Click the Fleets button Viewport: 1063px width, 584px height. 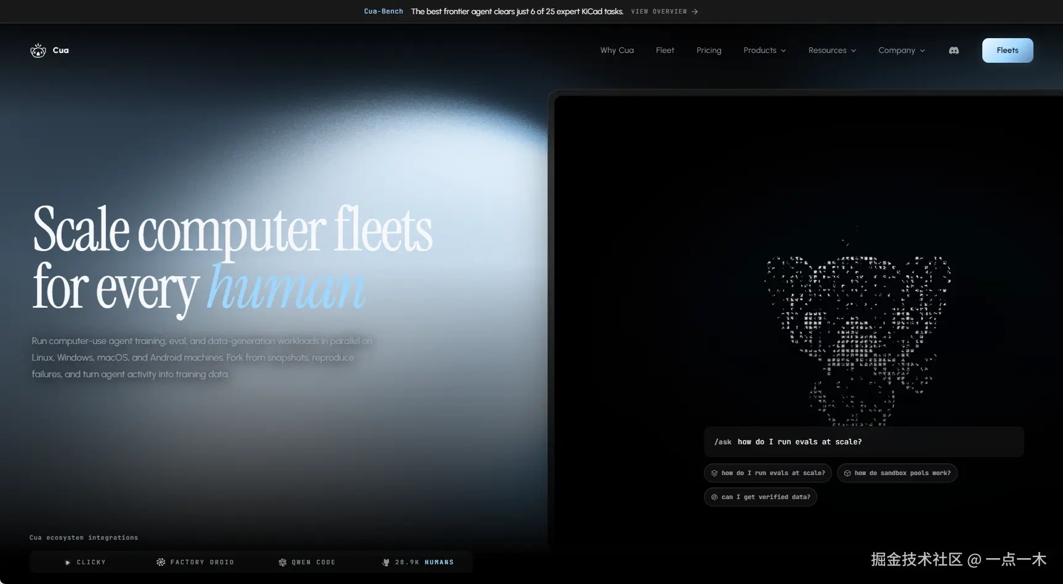tap(1008, 50)
